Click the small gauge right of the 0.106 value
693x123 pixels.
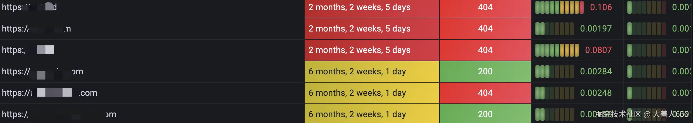point(646,7)
